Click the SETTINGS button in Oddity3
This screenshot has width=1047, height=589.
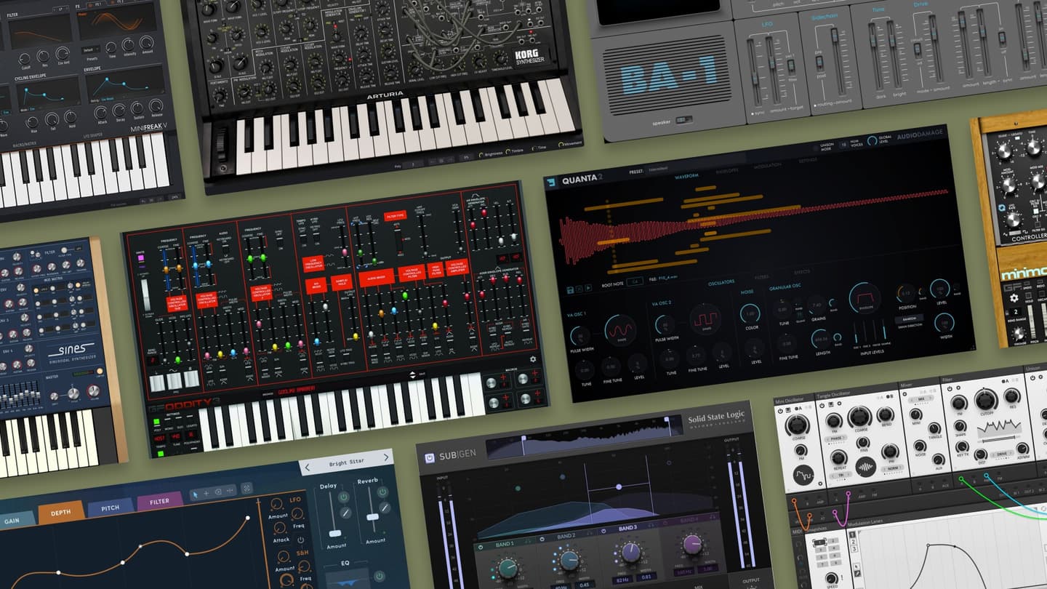coord(173,414)
